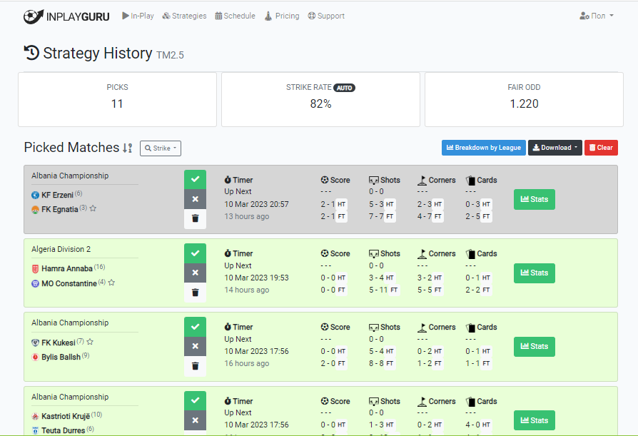
Task: Star the MO Constantine team
Action: [x=111, y=283]
